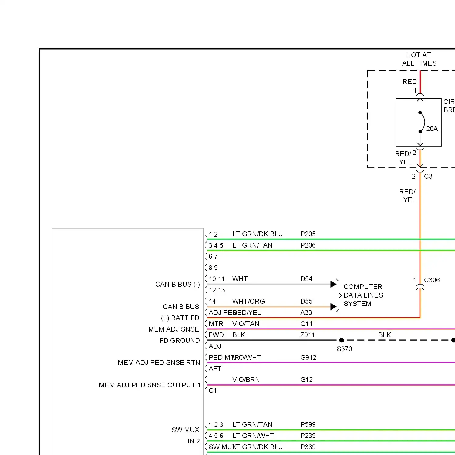This screenshot has height=455, width=455.
Task: Select the pin number 14 label
Action: point(212,301)
